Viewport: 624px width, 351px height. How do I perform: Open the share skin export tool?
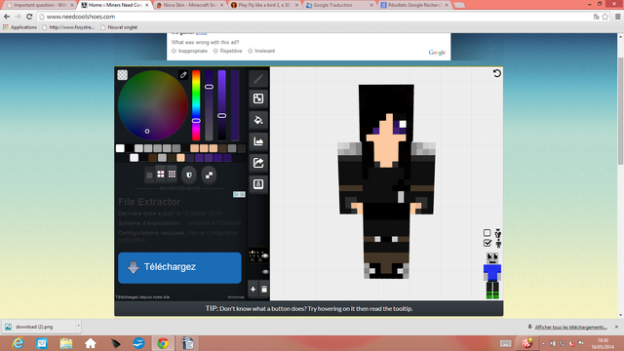[258, 163]
